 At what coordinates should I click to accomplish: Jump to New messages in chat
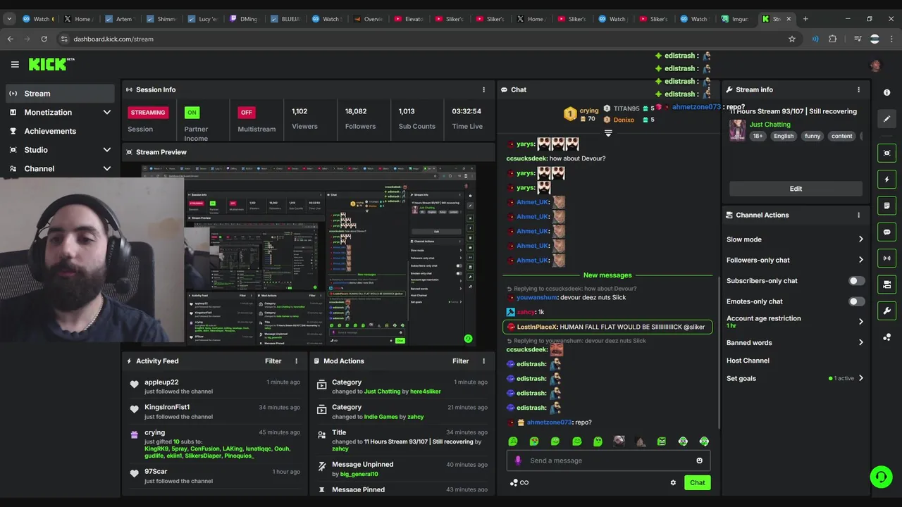tap(607, 275)
